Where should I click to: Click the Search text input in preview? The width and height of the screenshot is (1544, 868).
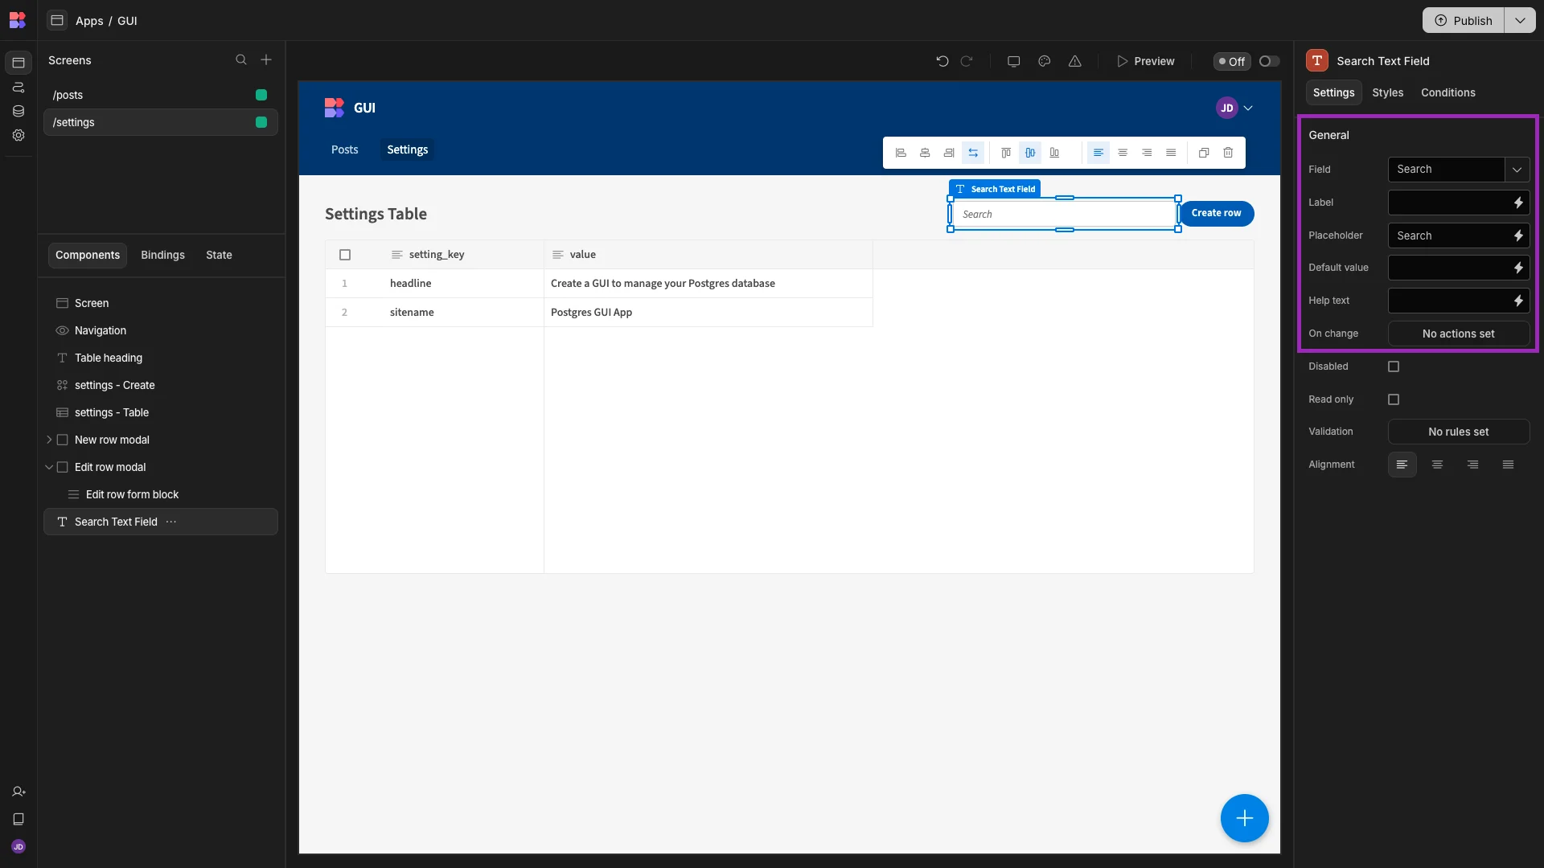pos(1064,214)
